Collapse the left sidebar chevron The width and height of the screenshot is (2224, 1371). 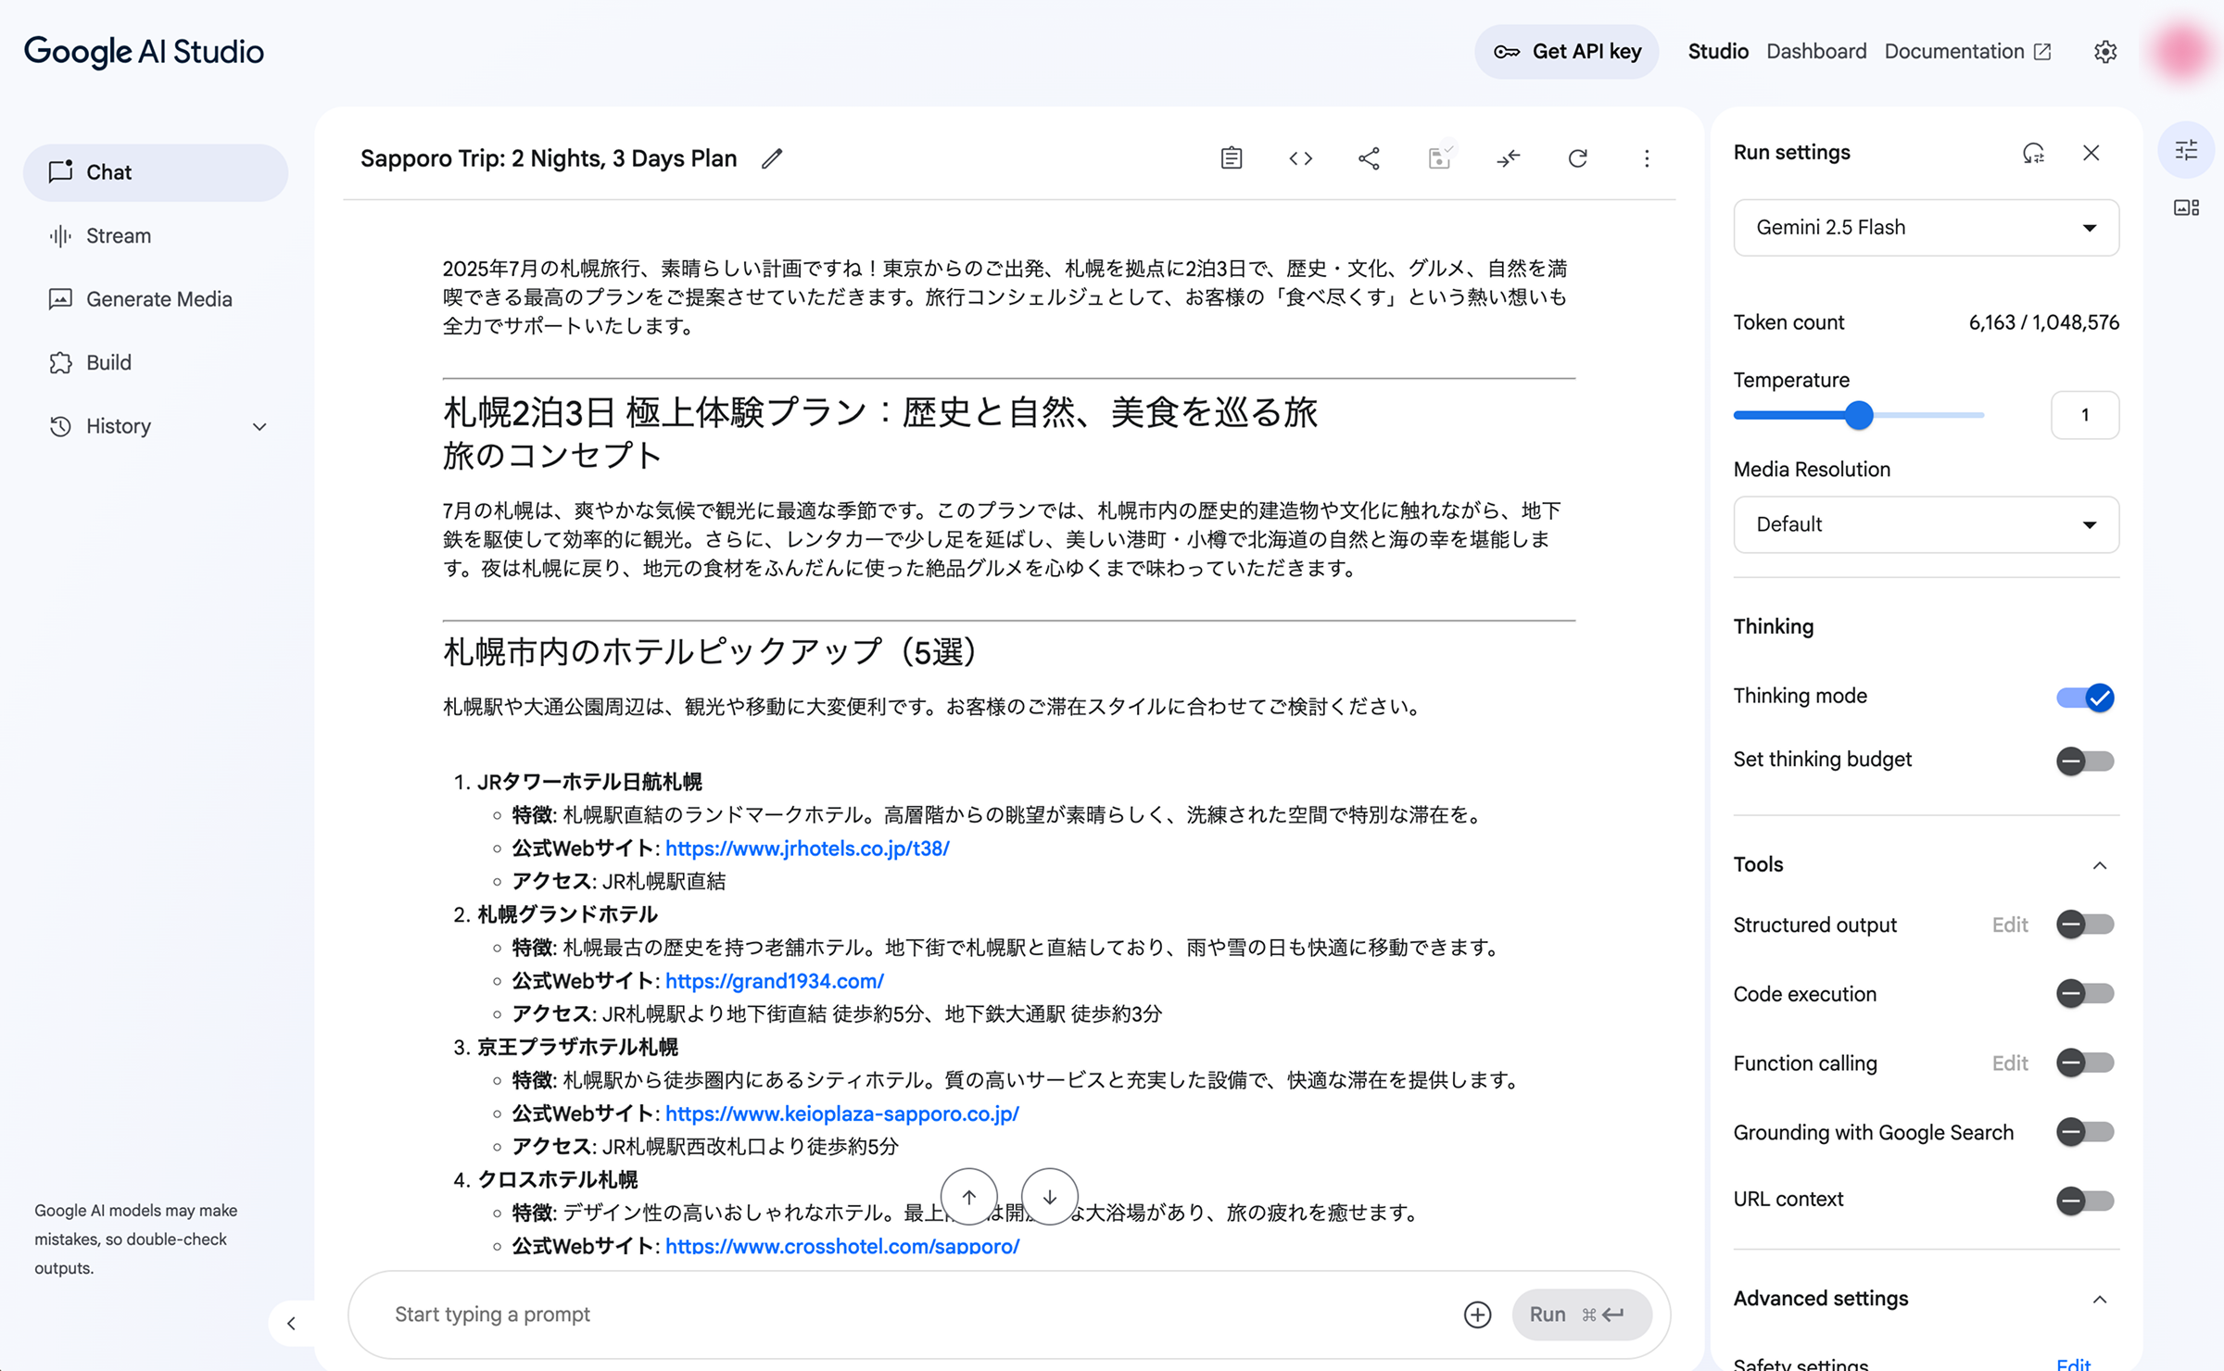coord(292,1323)
